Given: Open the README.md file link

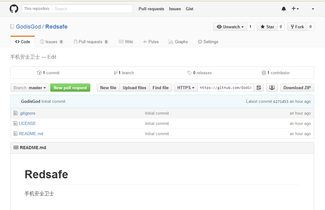Looking at the screenshot, I should 31,134.
